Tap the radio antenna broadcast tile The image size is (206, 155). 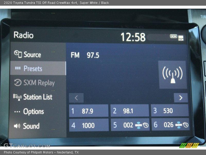point(173,75)
